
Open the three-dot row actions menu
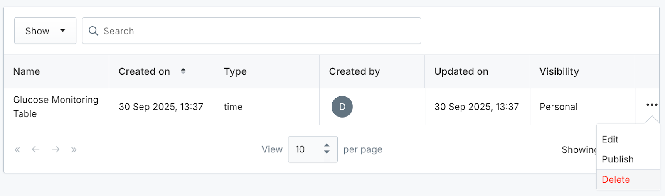pyautogui.click(x=652, y=105)
